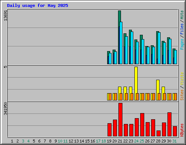Select the shortest red KBytes bar for day 28
Screen dimensions: 186x145
tap(158, 133)
